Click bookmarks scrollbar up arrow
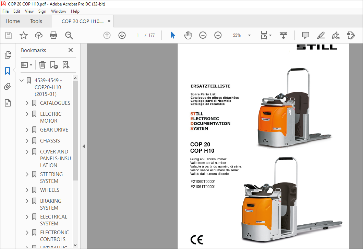This screenshot has height=249, width=363. [x=75, y=78]
